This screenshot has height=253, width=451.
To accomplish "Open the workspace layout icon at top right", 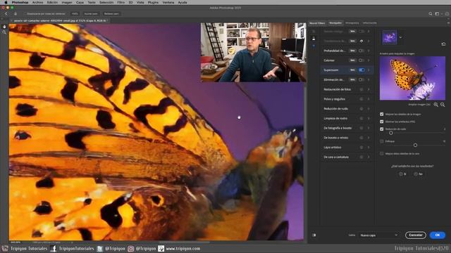I will (x=437, y=13).
